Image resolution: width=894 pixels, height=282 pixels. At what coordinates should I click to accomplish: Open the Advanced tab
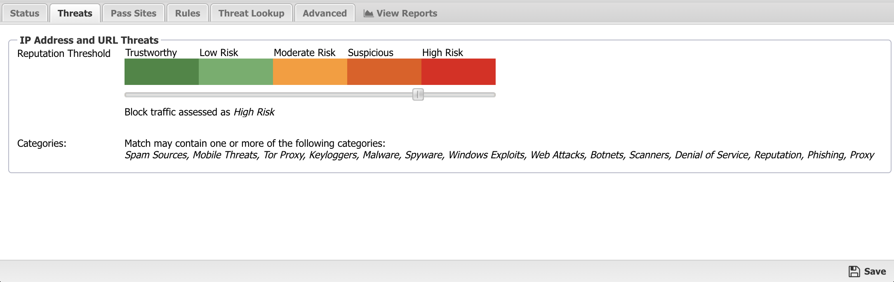coord(325,13)
